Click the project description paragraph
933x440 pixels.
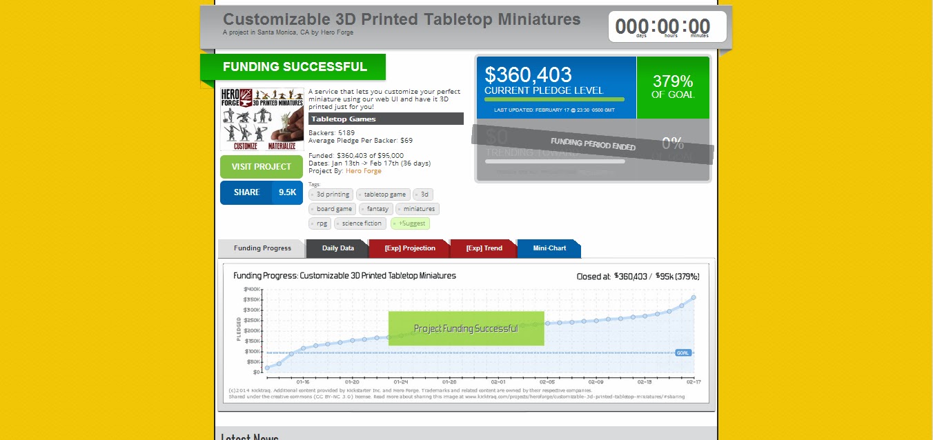(384, 99)
